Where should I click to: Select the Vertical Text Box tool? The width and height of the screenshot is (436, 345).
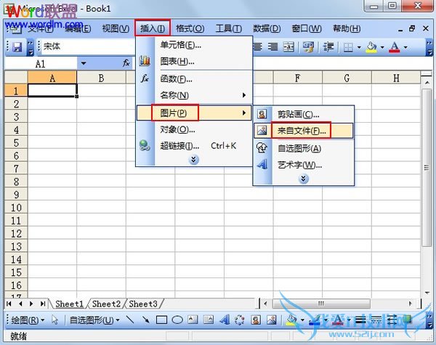(x=209, y=320)
